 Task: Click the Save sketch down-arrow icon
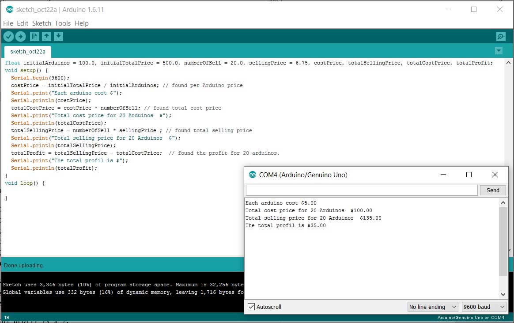pos(59,37)
